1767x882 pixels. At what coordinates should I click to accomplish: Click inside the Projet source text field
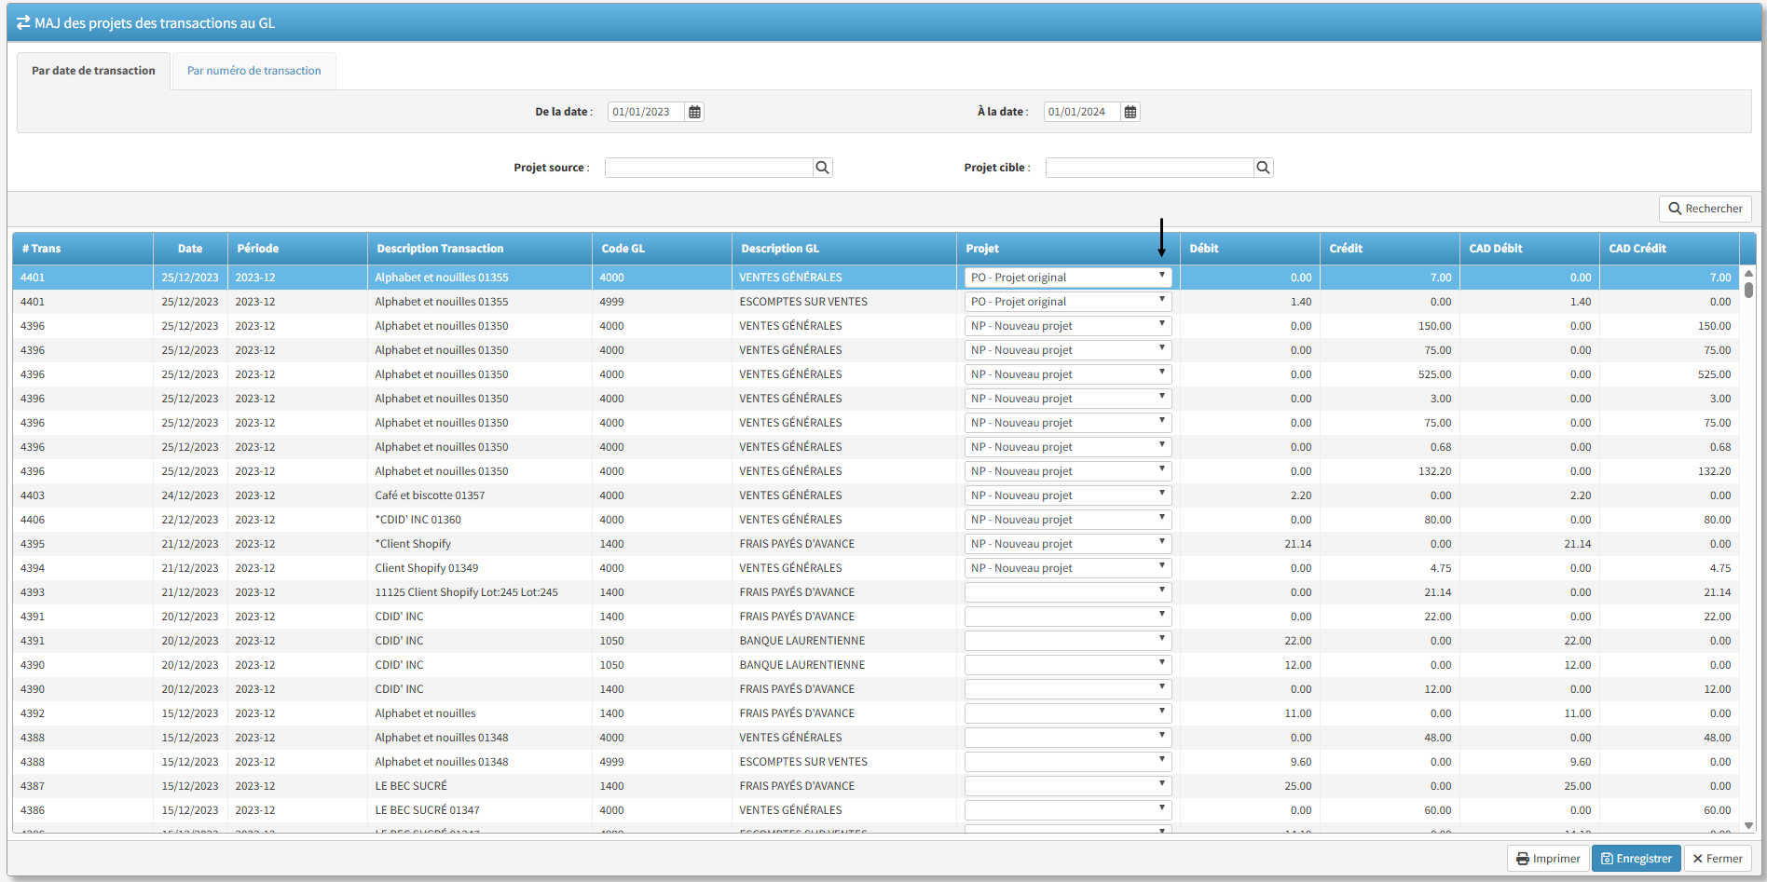point(708,168)
